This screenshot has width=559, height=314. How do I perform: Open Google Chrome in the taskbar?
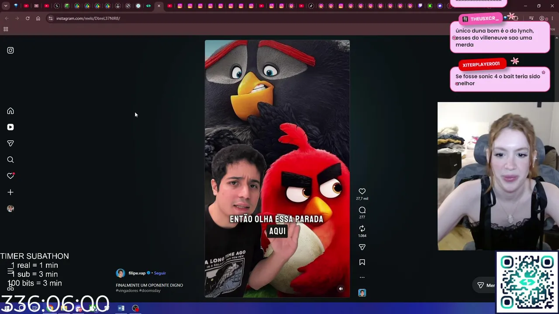click(50, 308)
